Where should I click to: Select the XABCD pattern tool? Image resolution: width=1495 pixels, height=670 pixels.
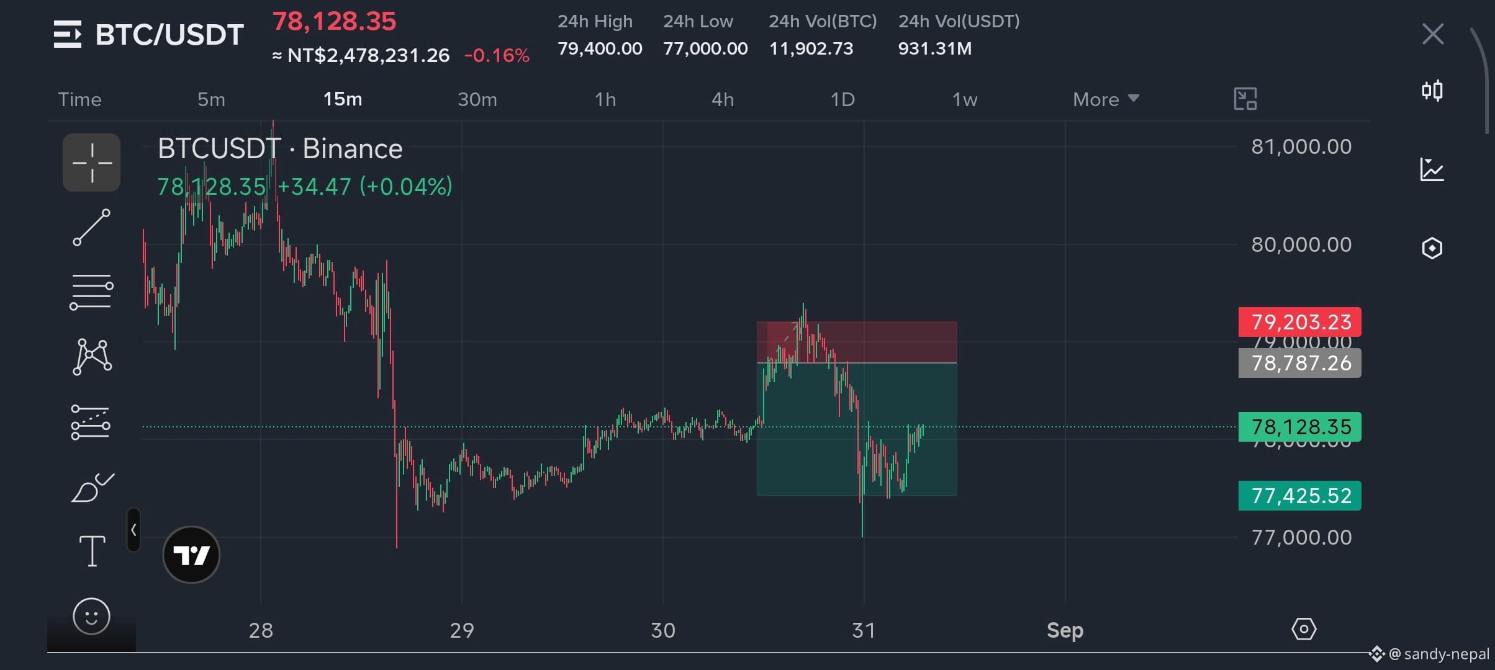(92, 357)
